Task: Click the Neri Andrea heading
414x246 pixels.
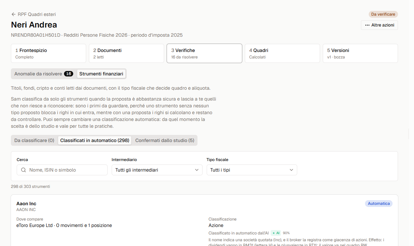Action: click(34, 25)
